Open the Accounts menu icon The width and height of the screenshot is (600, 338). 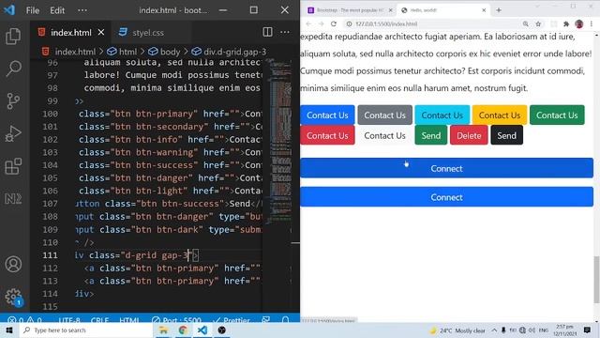[13, 264]
